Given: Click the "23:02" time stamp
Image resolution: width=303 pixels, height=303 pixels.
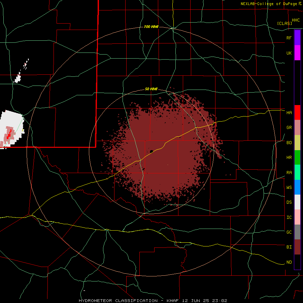Looking at the screenshot, I should [x=221, y=301].
